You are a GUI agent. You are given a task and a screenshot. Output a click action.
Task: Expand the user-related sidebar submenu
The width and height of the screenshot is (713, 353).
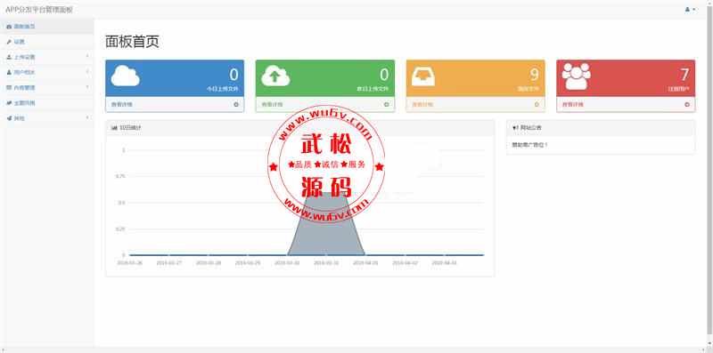(47, 72)
